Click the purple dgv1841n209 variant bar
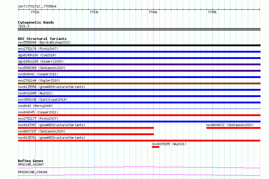The height and width of the screenshot is (179, 269). (x=139, y=64)
